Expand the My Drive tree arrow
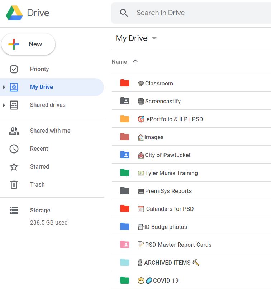This screenshot has width=271, height=292. coord(4,87)
